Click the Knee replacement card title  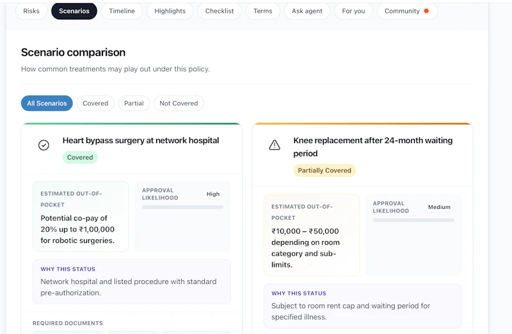pos(373,147)
